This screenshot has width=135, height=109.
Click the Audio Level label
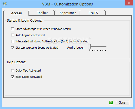point(76,48)
